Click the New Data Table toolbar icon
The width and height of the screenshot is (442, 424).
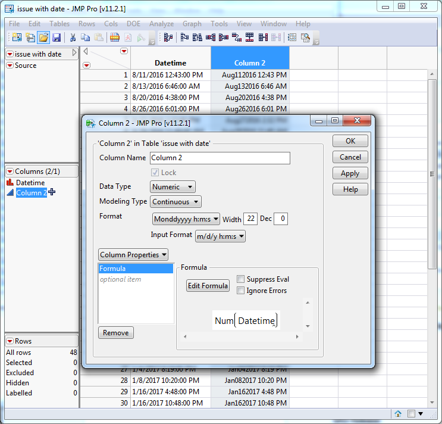coord(17,38)
